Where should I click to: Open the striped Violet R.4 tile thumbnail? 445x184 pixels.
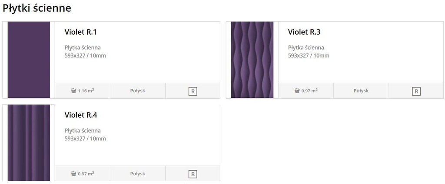tap(29, 143)
